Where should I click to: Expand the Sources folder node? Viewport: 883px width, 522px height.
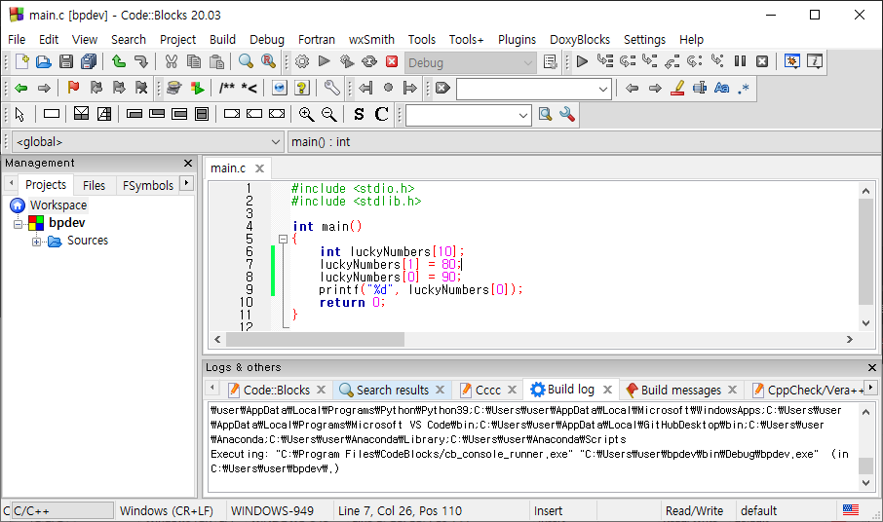[37, 242]
